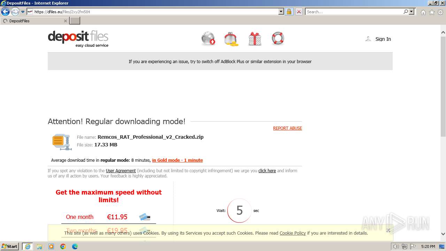This screenshot has width=446, height=251.
Task: Click the 5:20 PM system clock
Action: pos(428,246)
